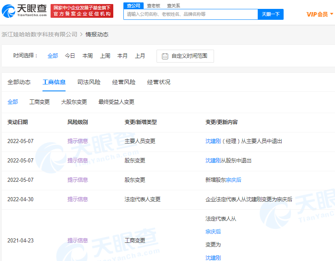Filter by 最终受益人变更

tap(116, 102)
